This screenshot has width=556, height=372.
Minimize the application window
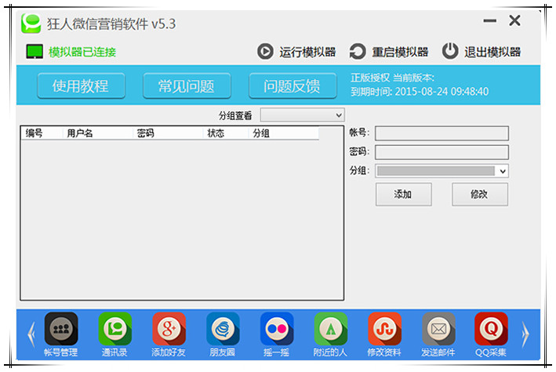click(x=489, y=21)
